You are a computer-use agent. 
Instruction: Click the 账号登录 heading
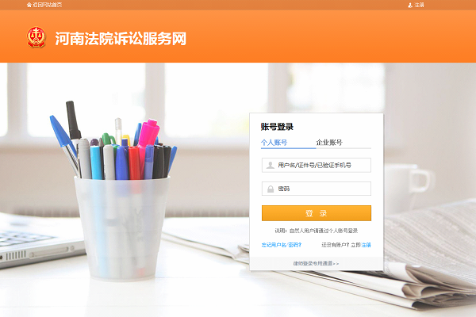pyautogui.click(x=277, y=127)
